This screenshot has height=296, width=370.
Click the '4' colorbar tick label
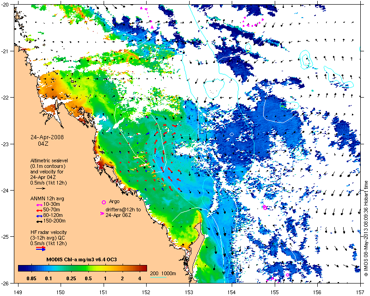pos(140,278)
